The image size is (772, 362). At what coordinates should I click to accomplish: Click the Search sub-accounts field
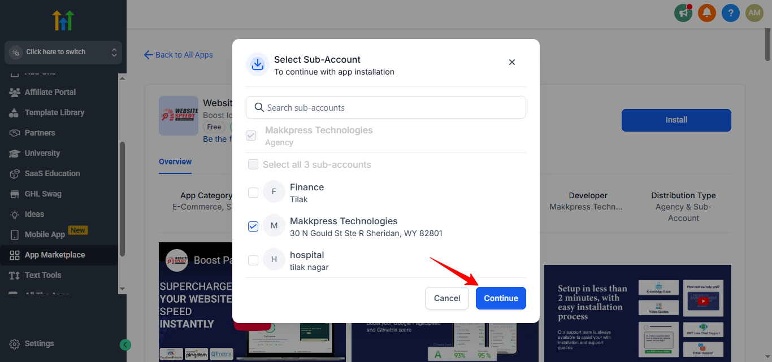click(x=386, y=107)
